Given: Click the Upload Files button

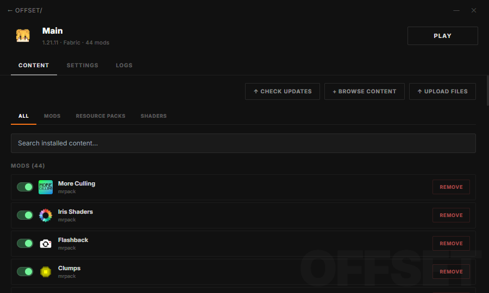Looking at the screenshot, I should pyautogui.click(x=442, y=91).
